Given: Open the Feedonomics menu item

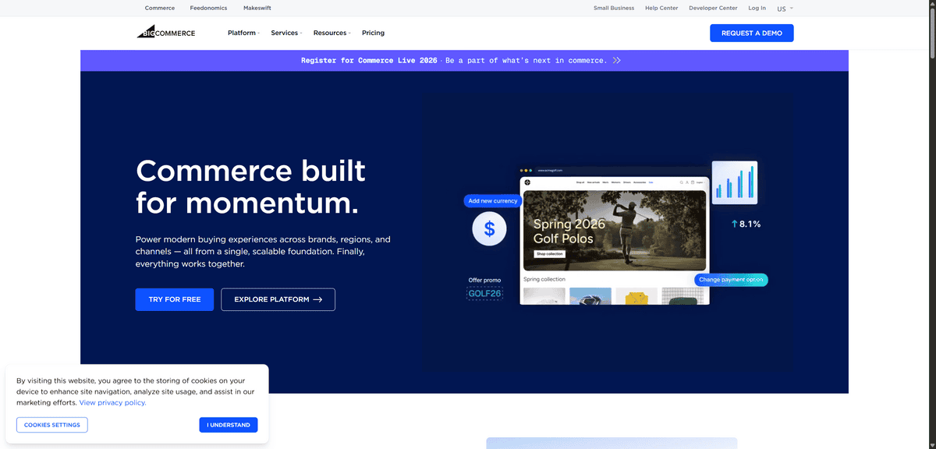Looking at the screenshot, I should pos(208,8).
